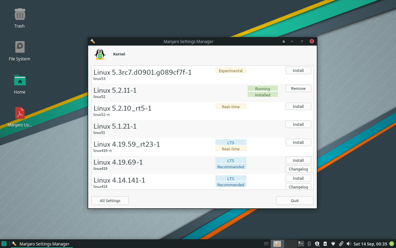Remove the running Linux 5.2.11-1 kernel
Screen dimensions: 396x248
[298, 88]
